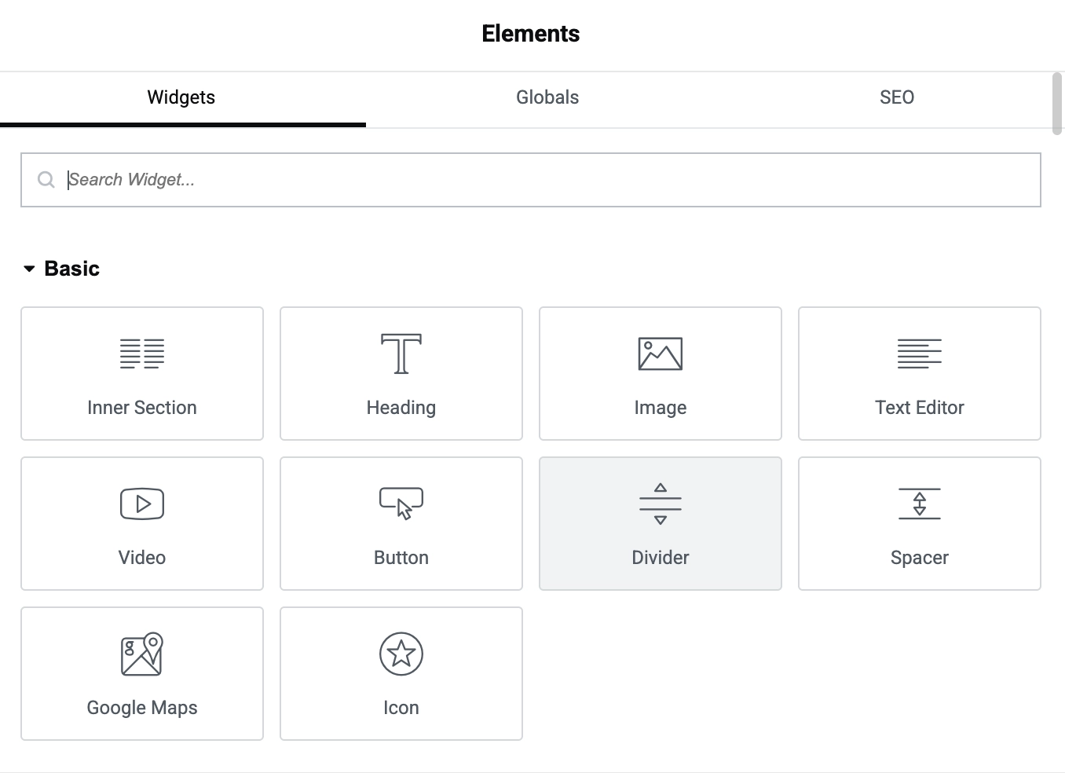Click the Basic section label
Screen dimensions: 1065x773
pyautogui.click(x=71, y=268)
